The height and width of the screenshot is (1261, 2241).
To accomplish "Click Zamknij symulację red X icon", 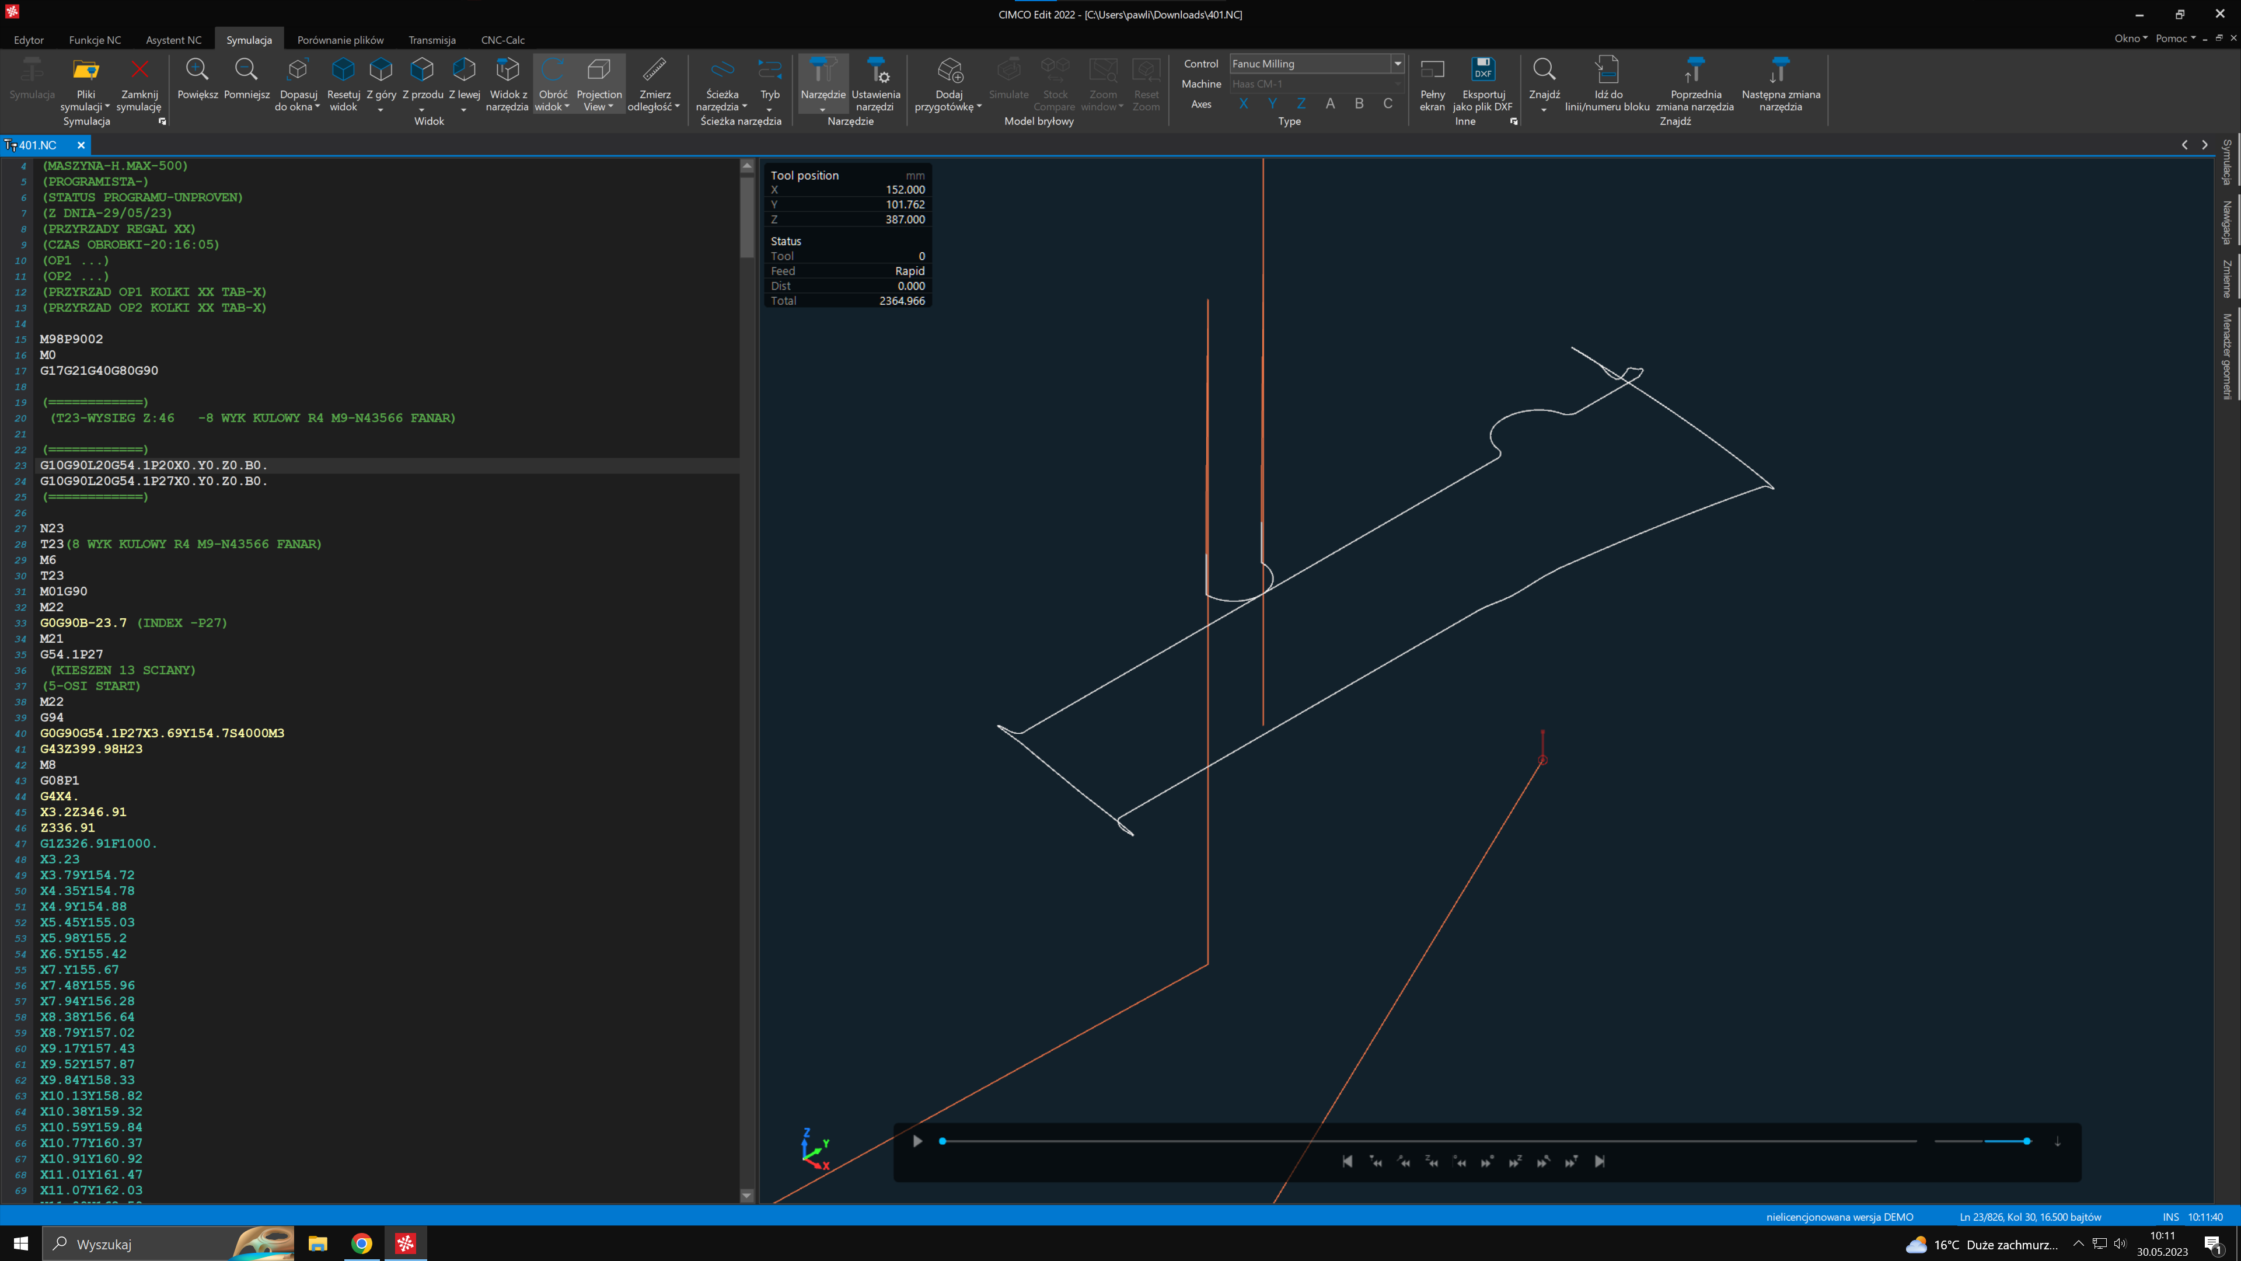I will (139, 69).
